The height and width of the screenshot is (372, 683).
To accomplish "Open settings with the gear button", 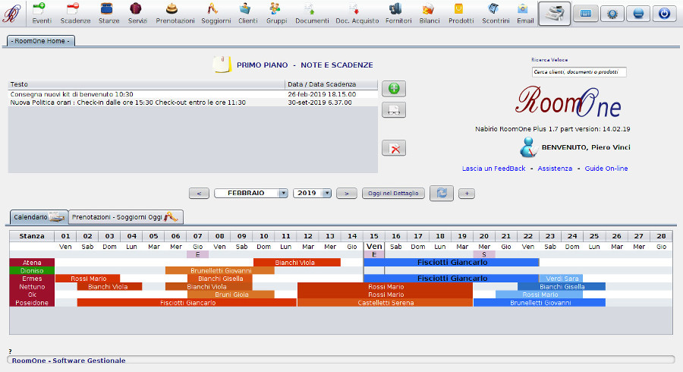I will (x=612, y=14).
